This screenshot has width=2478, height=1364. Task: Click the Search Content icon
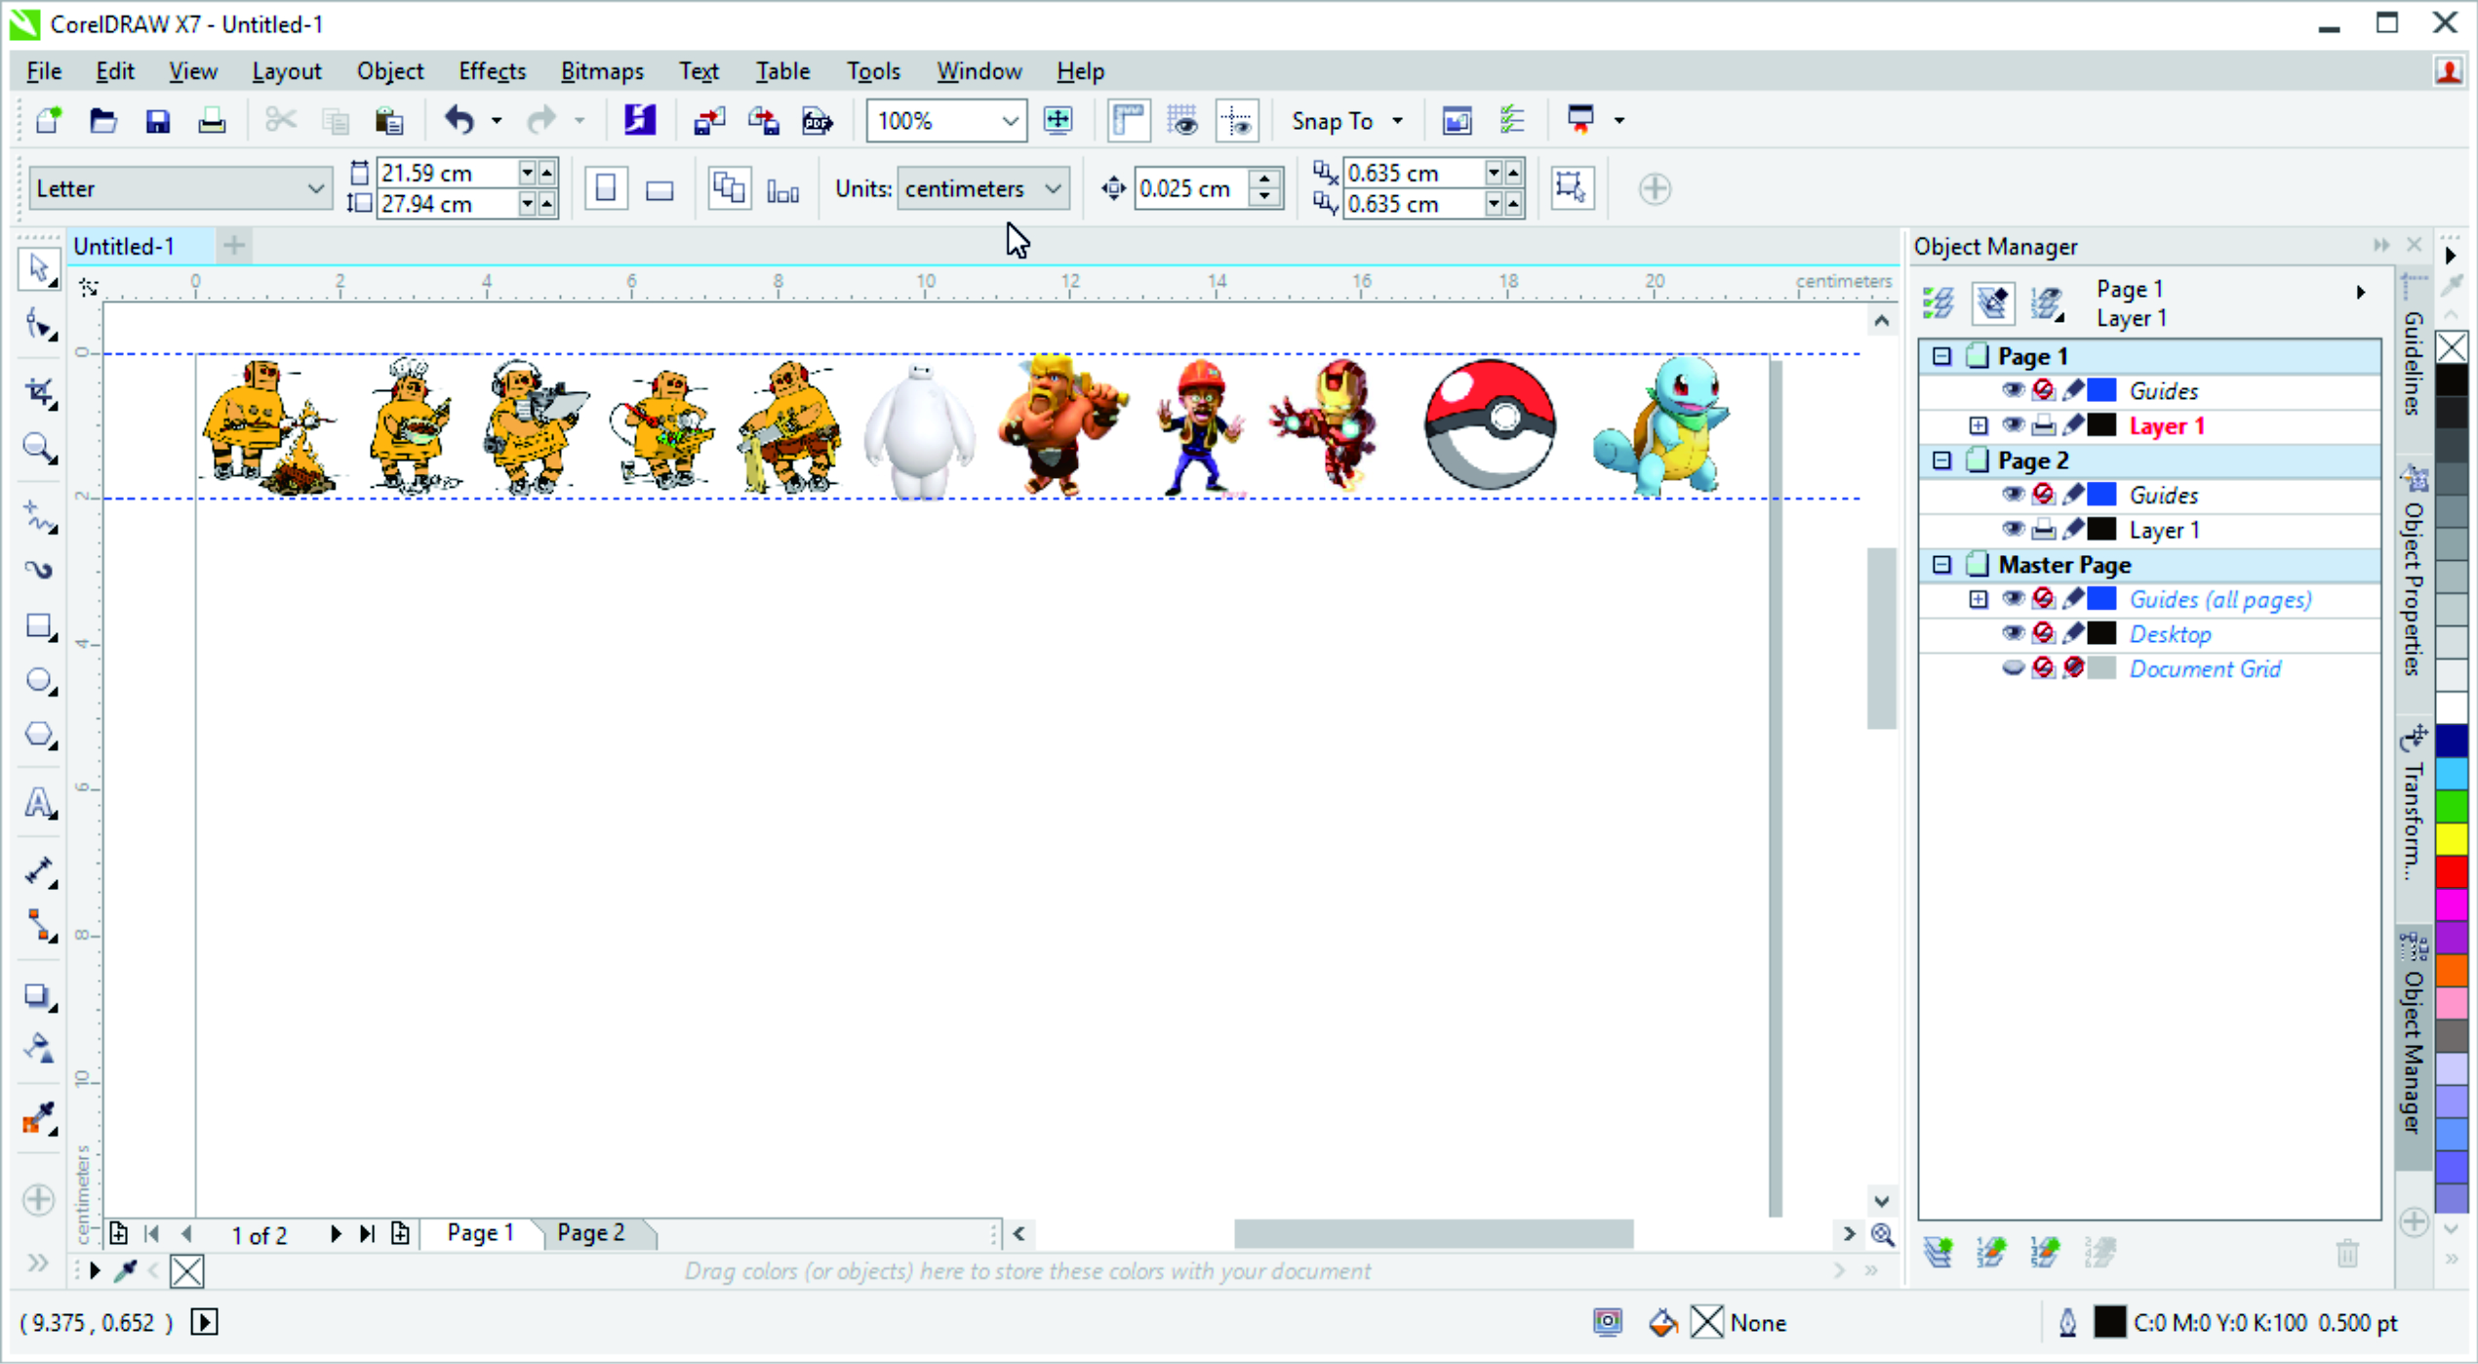coord(639,121)
